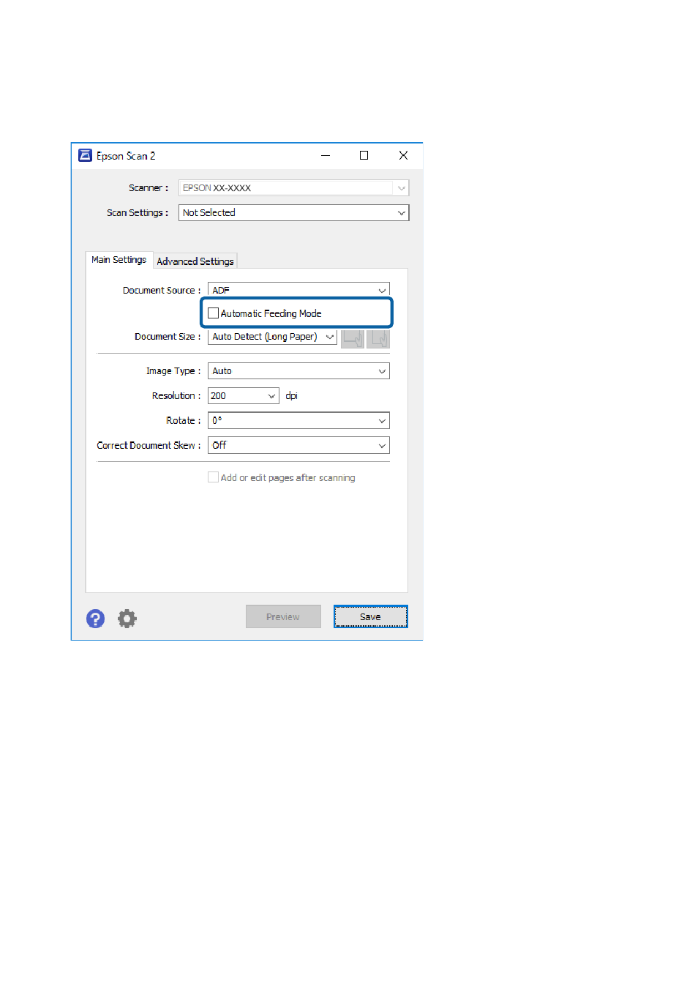This screenshot has height=1003, width=695.
Task: Select the Main Settings tab
Action: [119, 260]
